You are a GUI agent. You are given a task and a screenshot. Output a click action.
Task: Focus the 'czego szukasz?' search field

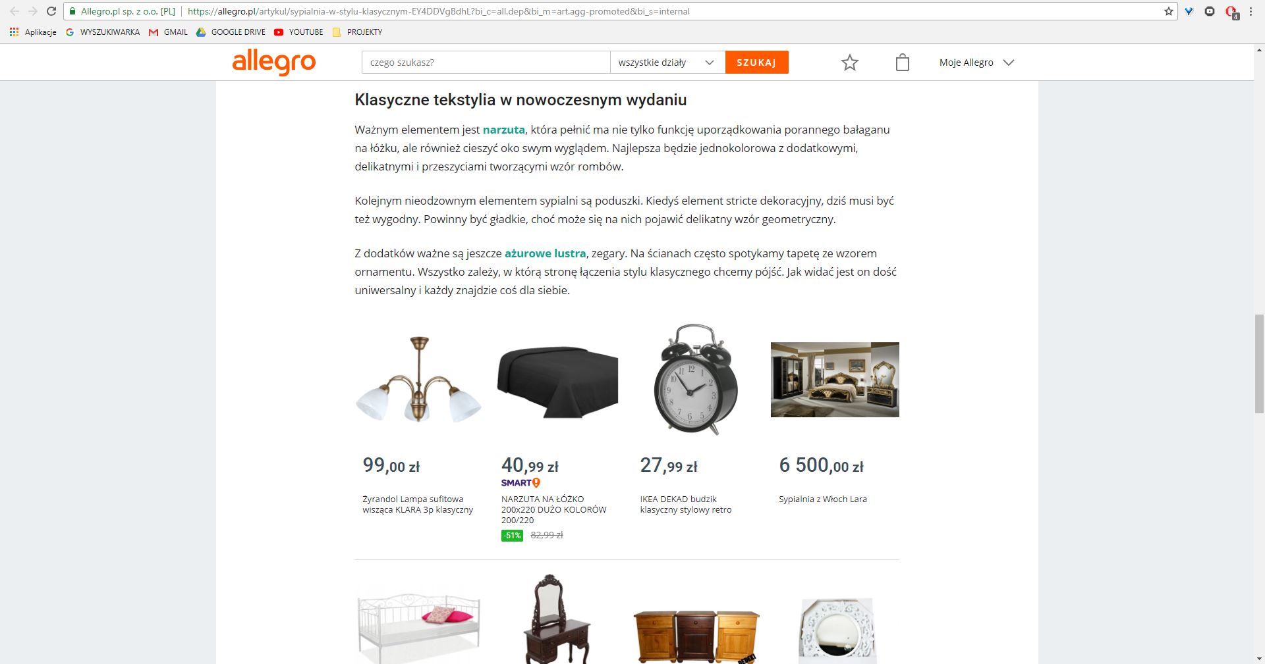(x=486, y=63)
